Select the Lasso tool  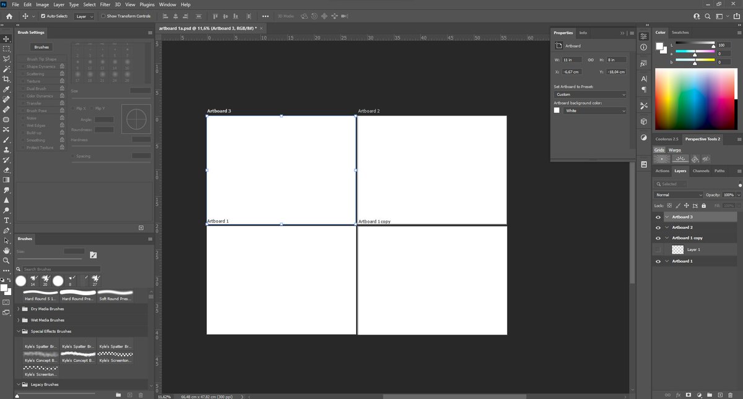click(6, 59)
